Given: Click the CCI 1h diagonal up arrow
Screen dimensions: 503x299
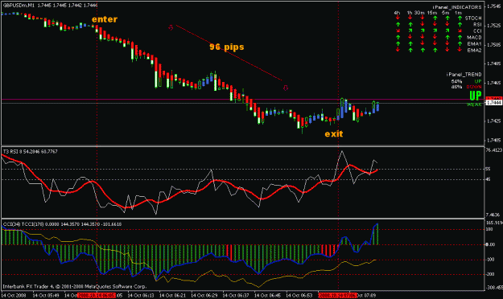Looking at the screenshot, I should tap(410, 31).
